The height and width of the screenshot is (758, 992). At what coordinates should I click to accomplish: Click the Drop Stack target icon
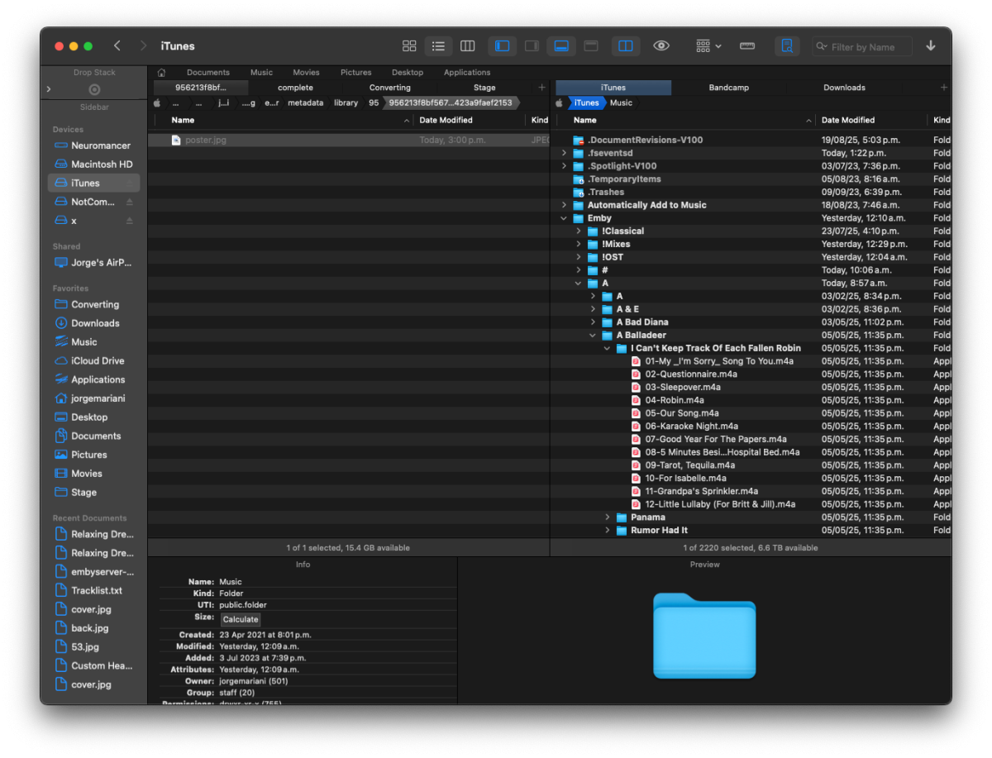[x=94, y=89]
